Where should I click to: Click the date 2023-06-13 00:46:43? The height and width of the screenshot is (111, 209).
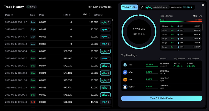click(16, 44)
